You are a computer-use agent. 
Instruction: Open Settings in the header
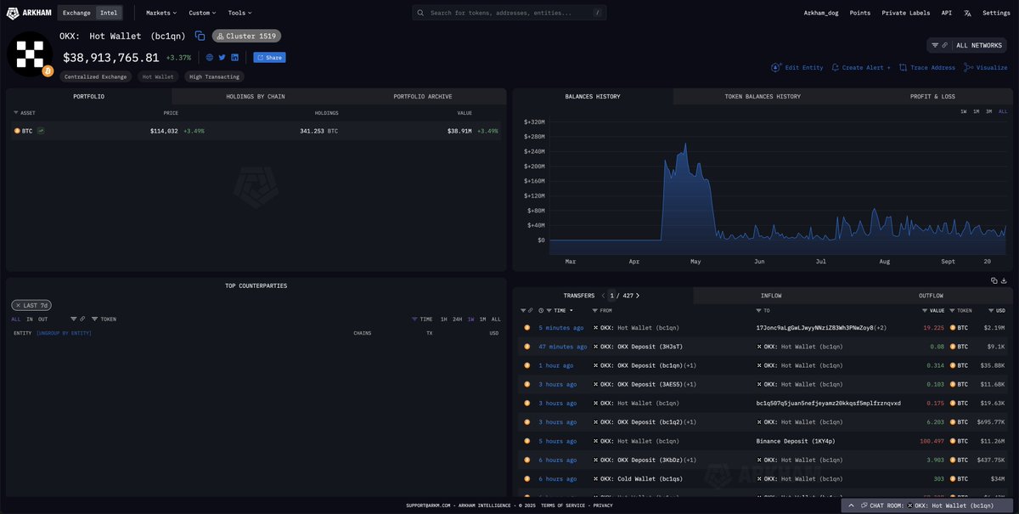point(996,13)
